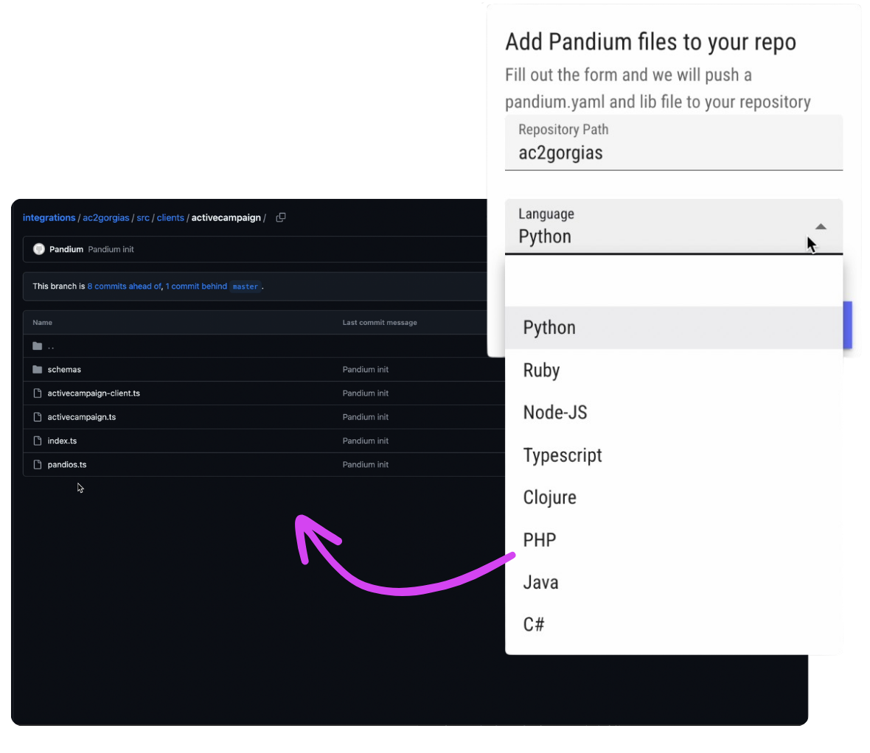The image size is (870, 753).
Task: Open the integrations breadcrumb link
Action: [49, 217]
